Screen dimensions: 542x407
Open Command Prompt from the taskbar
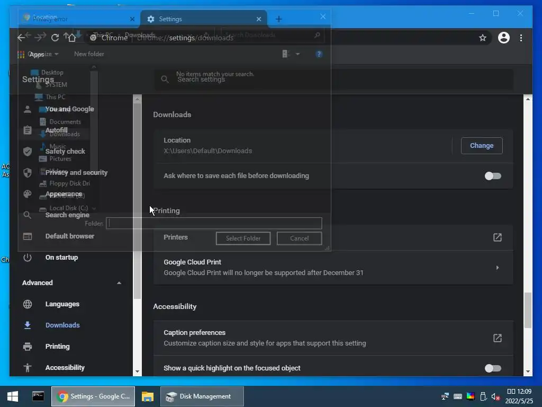[38, 396]
